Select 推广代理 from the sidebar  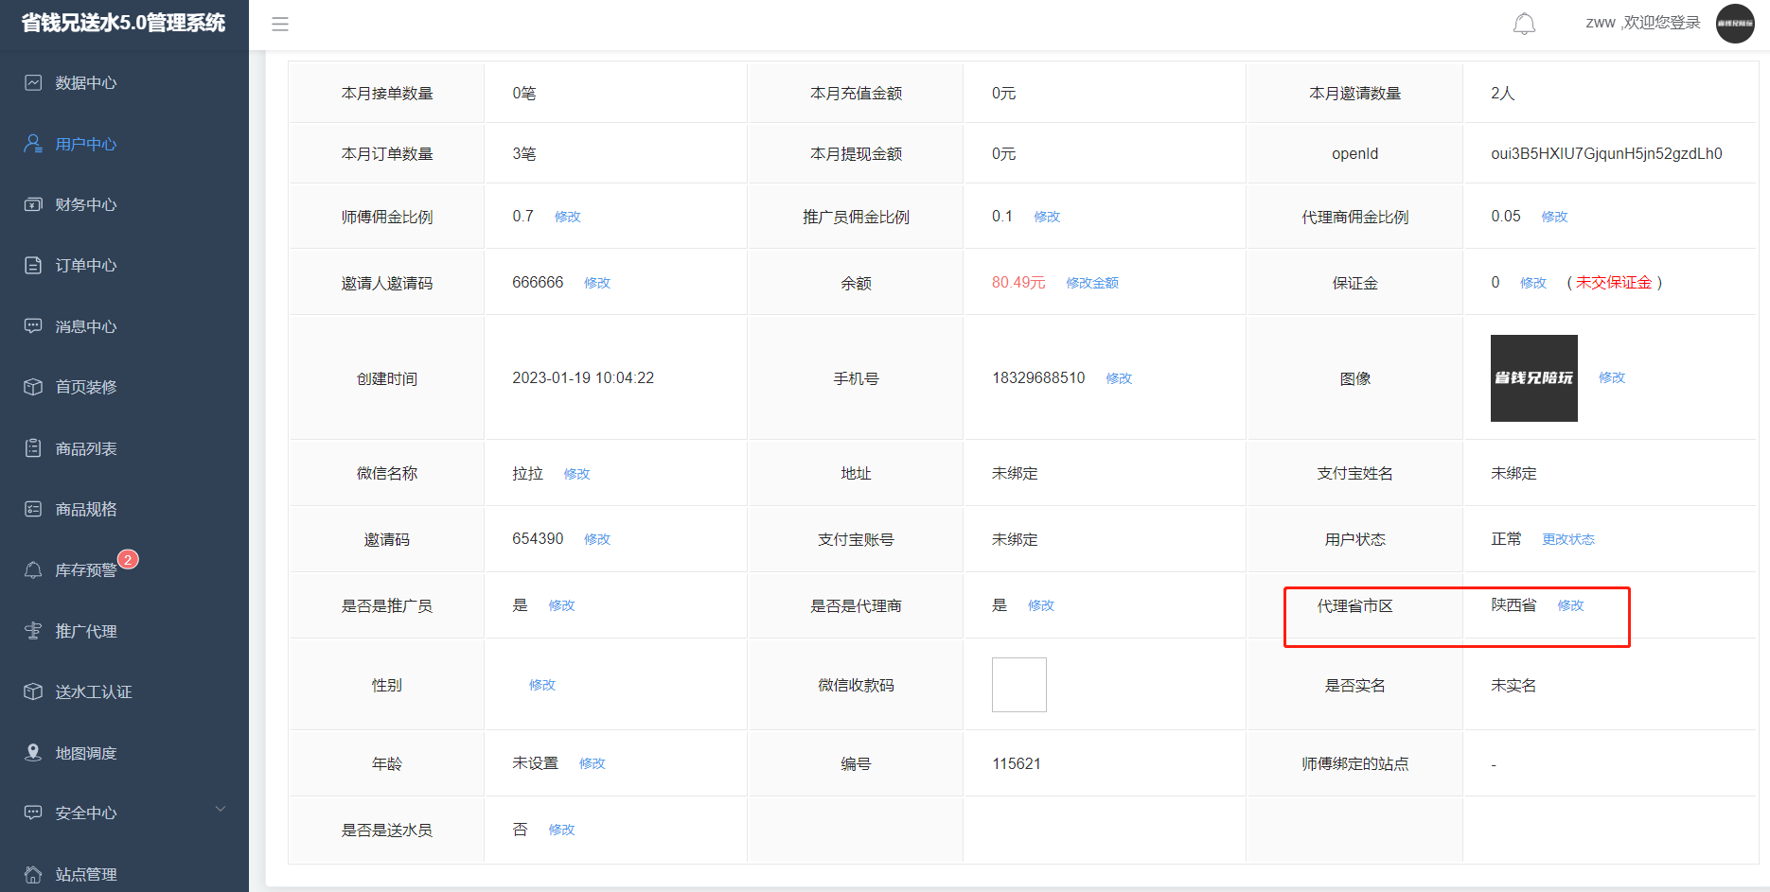click(85, 631)
